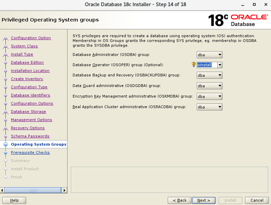Click the Back button
Image resolution: width=271 pixels, height=205 pixels.
[180, 200]
